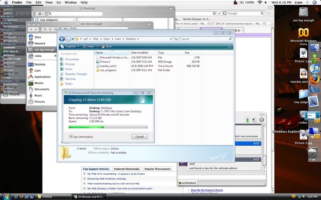Open the Public favorite link
Viewport: 321px width, 200px height.
click(69, 84)
